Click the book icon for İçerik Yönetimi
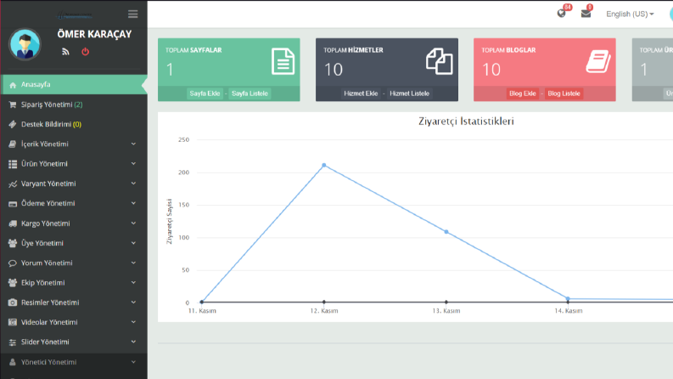The width and height of the screenshot is (673, 379). coord(13,144)
